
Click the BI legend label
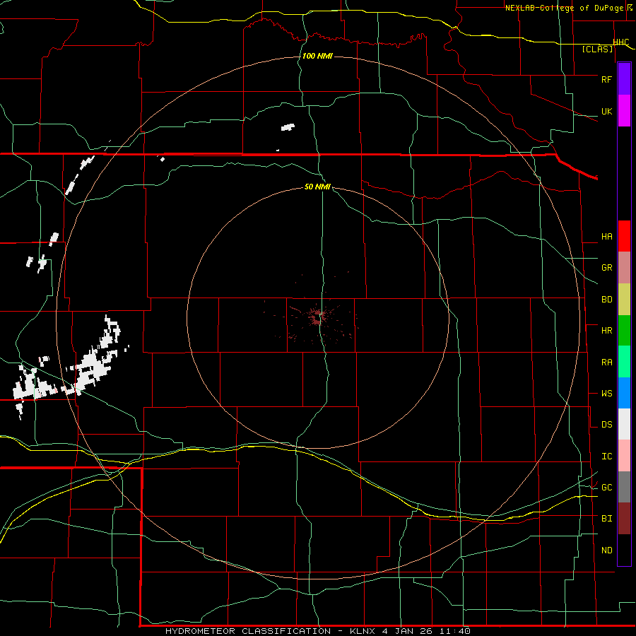tap(607, 519)
